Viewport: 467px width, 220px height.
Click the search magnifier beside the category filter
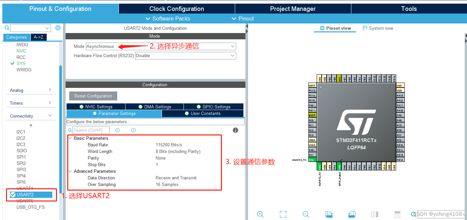tap(7, 28)
